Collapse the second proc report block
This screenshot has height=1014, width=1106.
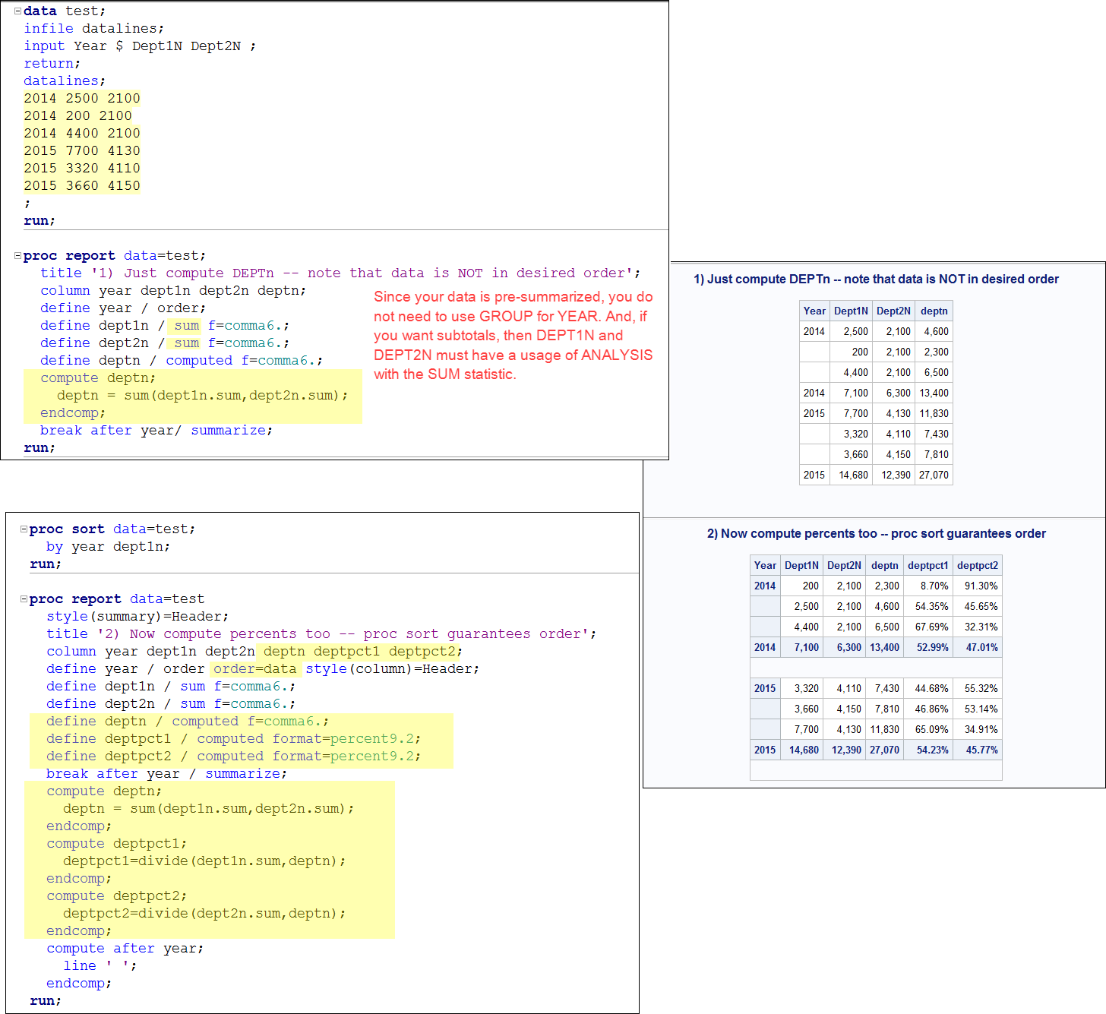pyautogui.click(x=24, y=599)
